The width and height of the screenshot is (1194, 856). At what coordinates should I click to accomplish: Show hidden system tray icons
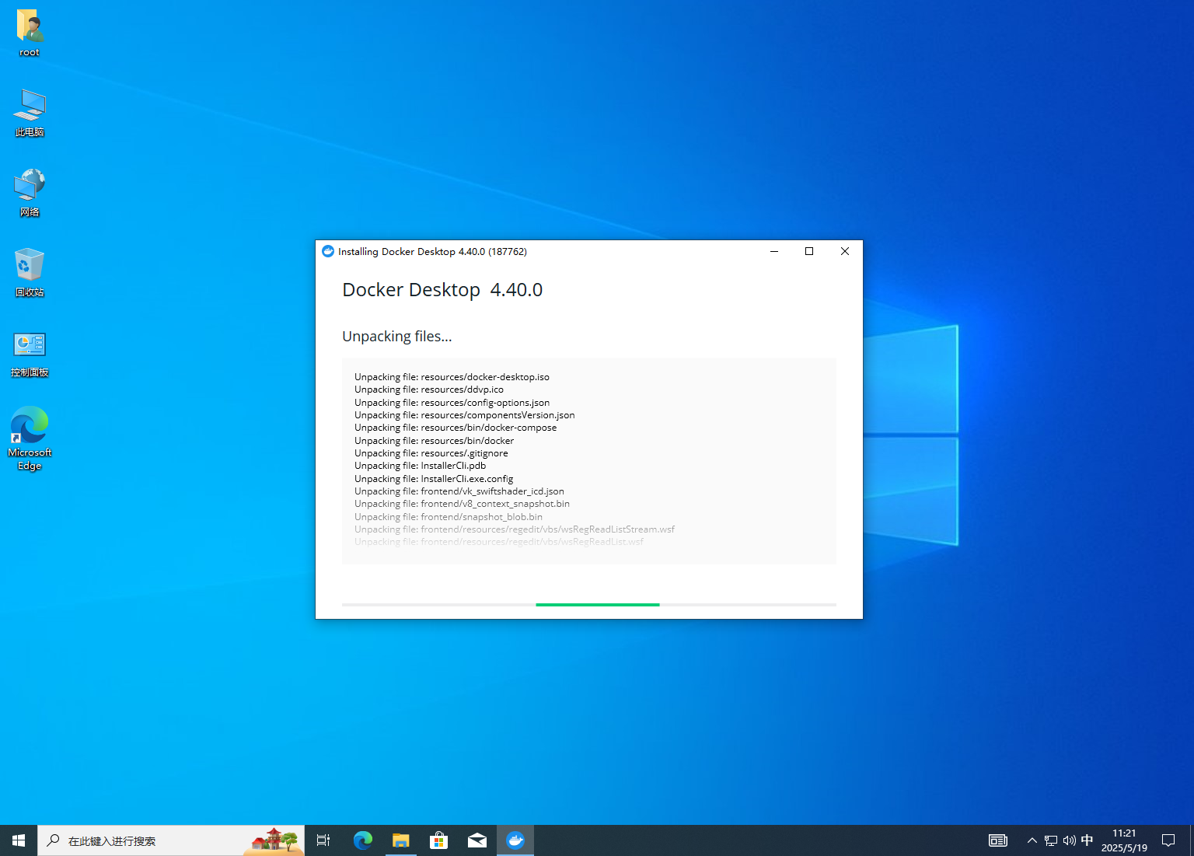tap(1032, 840)
